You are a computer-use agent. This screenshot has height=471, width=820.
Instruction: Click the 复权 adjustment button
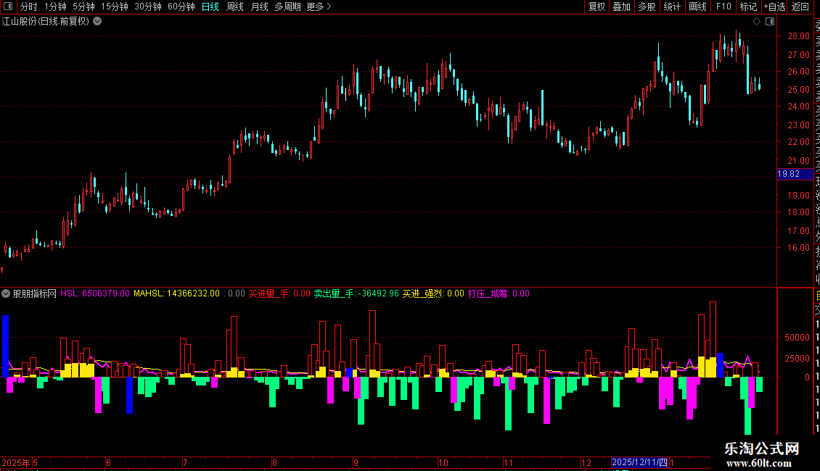coord(596,7)
